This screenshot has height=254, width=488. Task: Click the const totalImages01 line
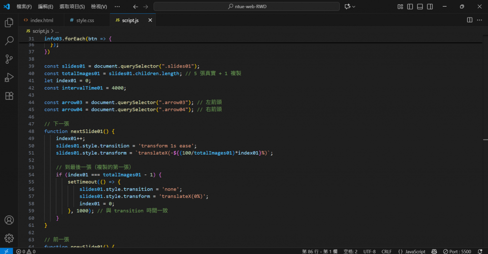142,73
